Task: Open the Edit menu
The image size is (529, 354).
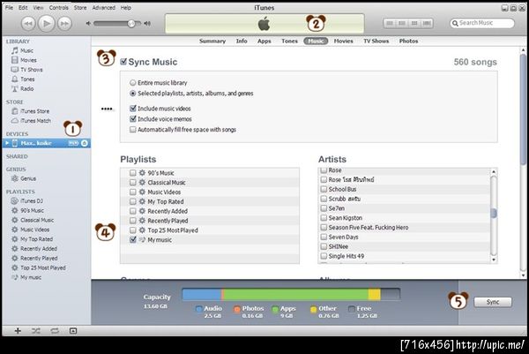Action: tap(23, 7)
